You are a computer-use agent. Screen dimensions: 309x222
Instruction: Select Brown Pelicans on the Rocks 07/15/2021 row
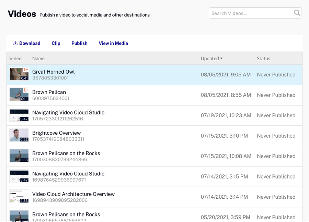66,153
